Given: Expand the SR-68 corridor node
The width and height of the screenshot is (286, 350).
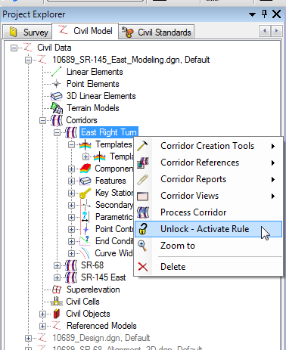Looking at the screenshot, I should [x=57, y=265].
